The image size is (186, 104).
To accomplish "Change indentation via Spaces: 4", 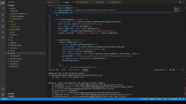I will coord(153,99).
